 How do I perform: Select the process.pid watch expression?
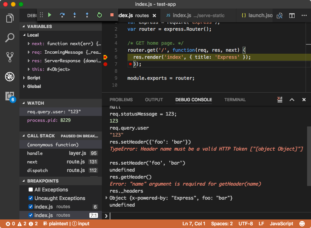click(x=61, y=120)
